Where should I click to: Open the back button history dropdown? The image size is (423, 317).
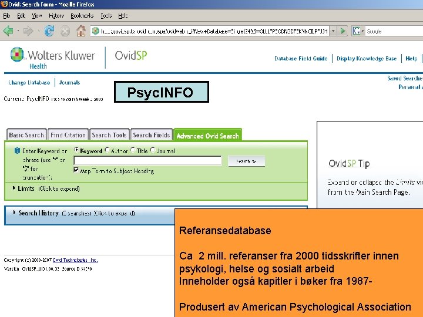pos(18,31)
